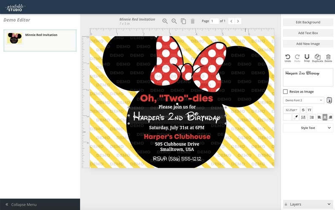Select '505 Clubhouse Drive' text on canvas
The image size is (335, 210).
[177, 144]
